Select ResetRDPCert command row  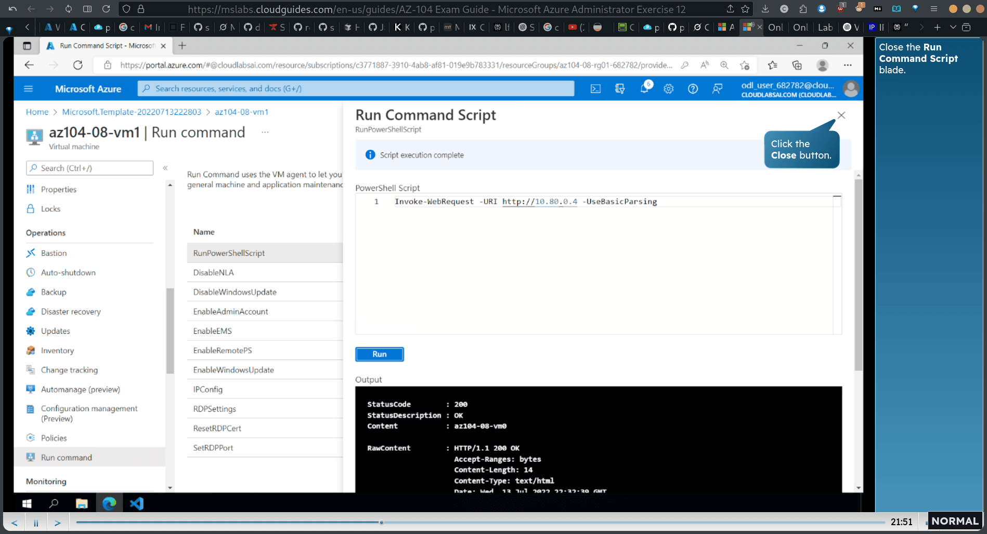(x=265, y=428)
